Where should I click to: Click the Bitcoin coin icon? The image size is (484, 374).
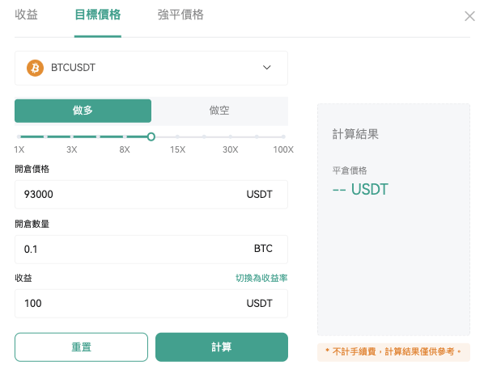click(35, 68)
